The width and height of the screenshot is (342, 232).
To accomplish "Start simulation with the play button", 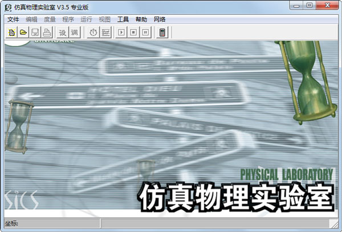I will 121,33.
